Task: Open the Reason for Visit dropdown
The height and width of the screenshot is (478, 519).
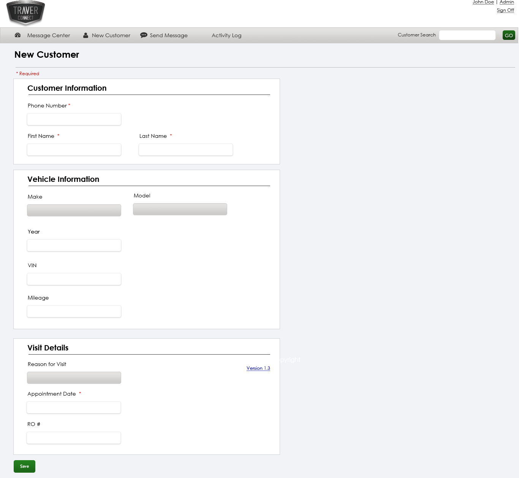Action: 74,378
